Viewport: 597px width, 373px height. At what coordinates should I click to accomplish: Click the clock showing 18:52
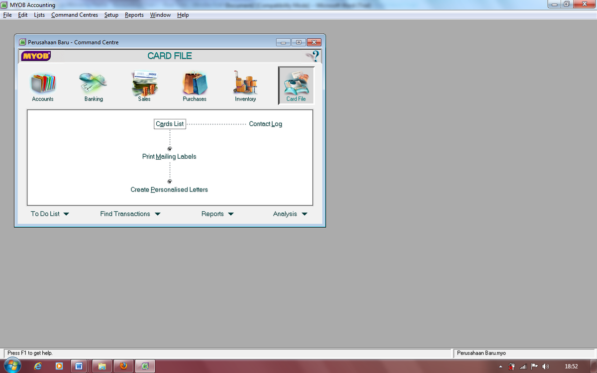[x=571, y=367]
